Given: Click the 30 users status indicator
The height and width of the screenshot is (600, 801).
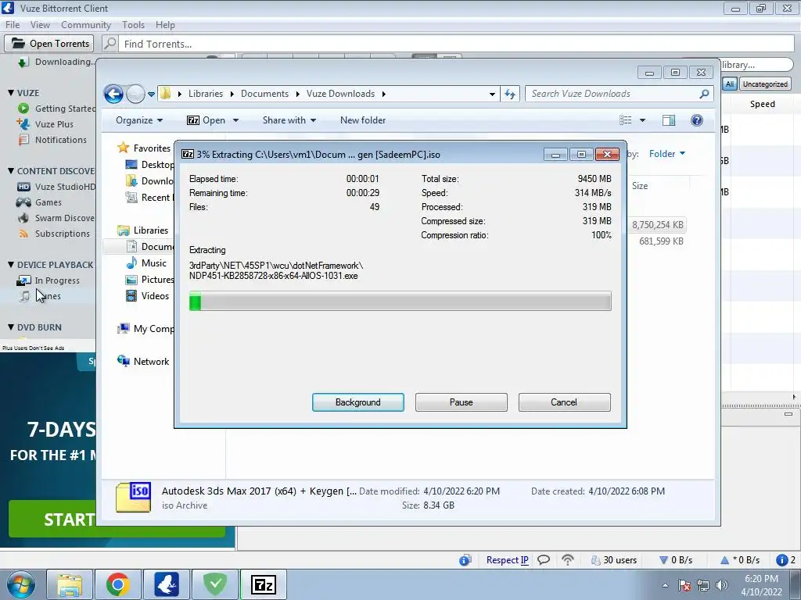Looking at the screenshot, I should coord(614,560).
